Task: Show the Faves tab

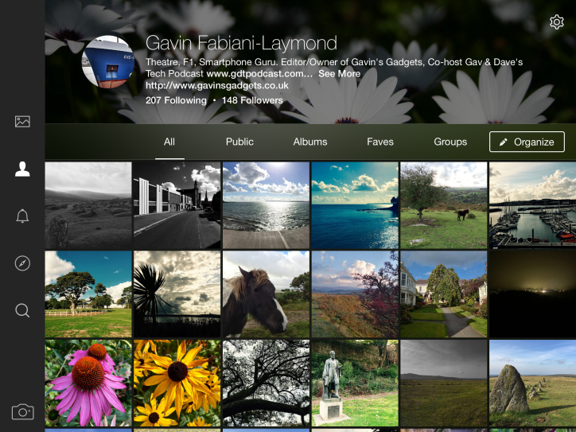Action: click(x=380, y=142)
